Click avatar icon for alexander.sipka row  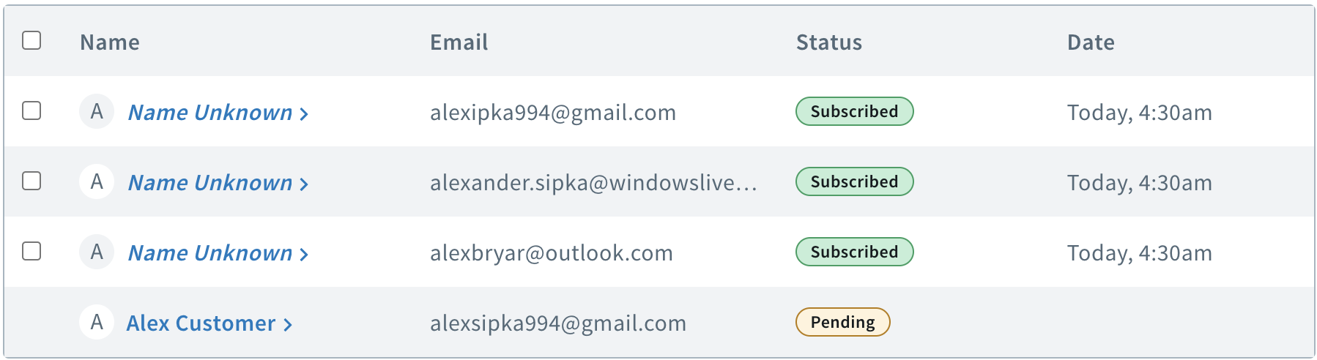click(97, 182)
